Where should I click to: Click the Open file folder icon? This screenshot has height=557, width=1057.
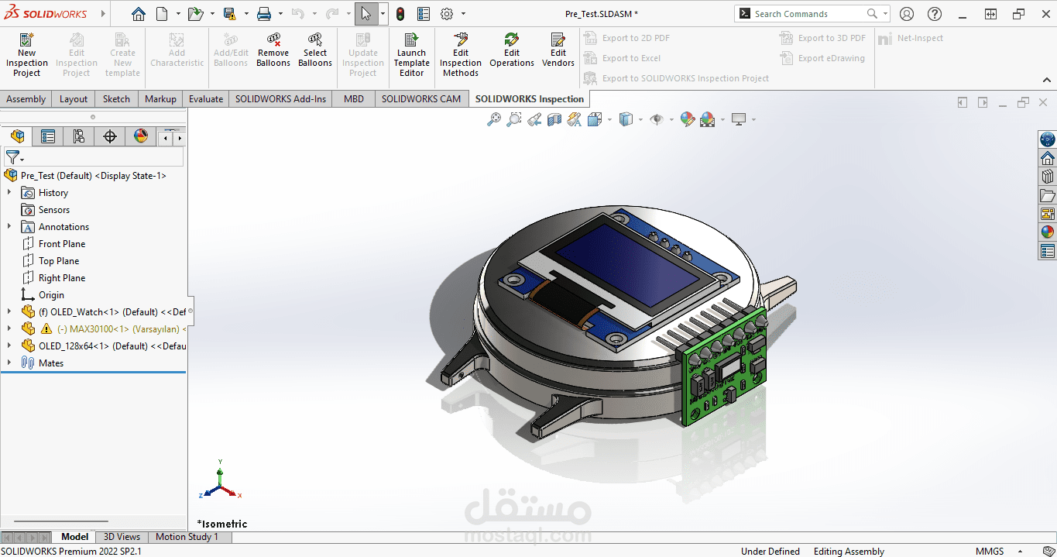(195, 14)
